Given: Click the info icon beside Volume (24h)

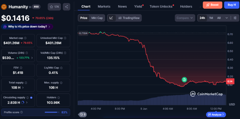Looking at the screenshot, I should 27,53.
